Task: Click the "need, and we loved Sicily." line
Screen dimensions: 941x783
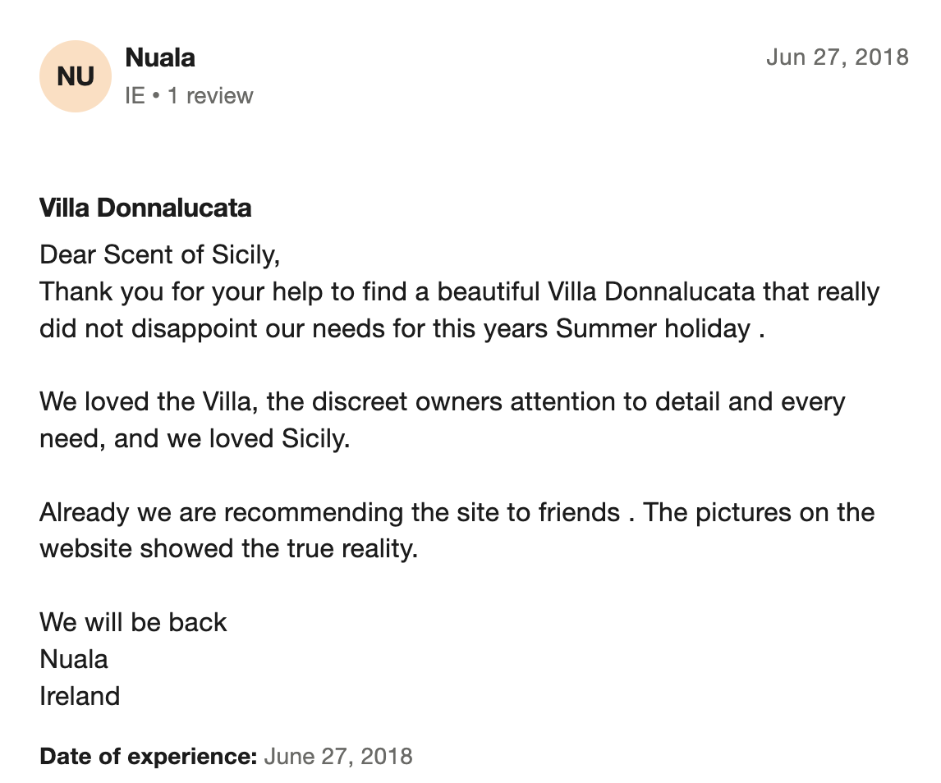Action: 195,438
